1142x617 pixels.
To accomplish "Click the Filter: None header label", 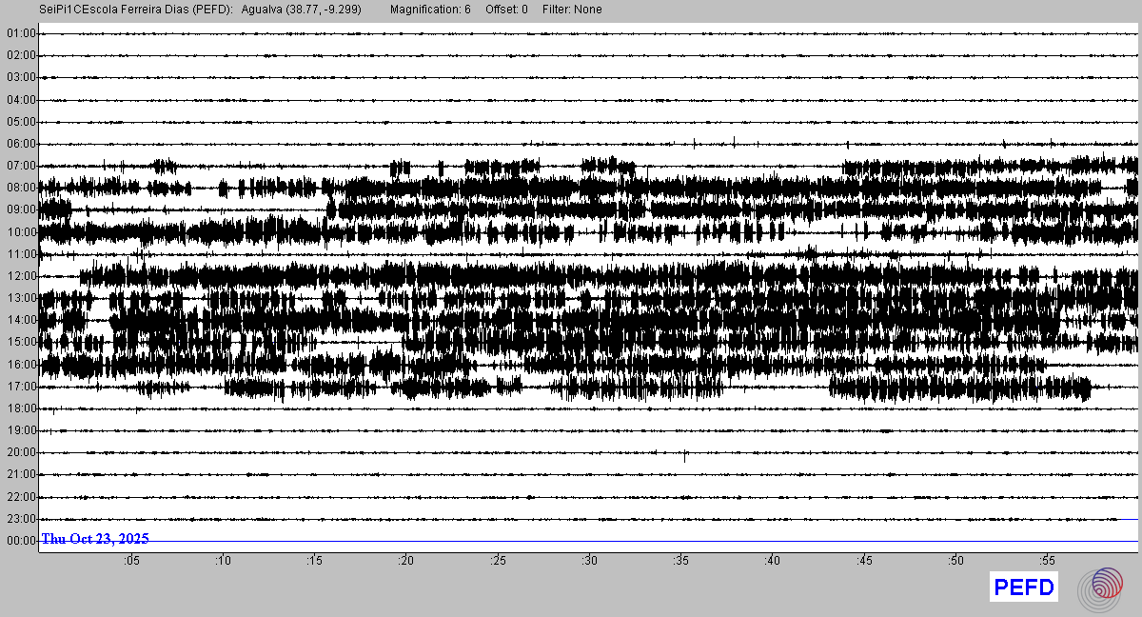I will (572, 10).
